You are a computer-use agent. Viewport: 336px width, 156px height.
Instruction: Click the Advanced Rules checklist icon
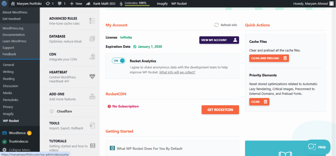[92, 21]
